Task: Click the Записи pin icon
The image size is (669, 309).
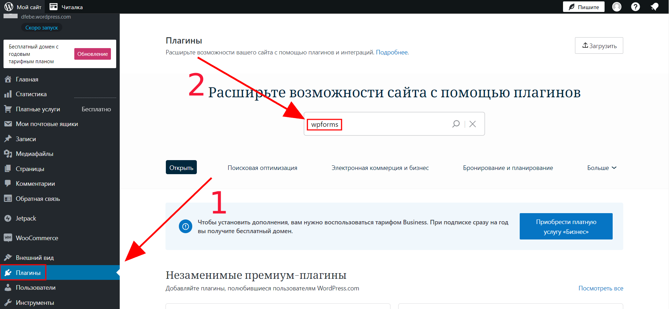Action: (8, 139)
